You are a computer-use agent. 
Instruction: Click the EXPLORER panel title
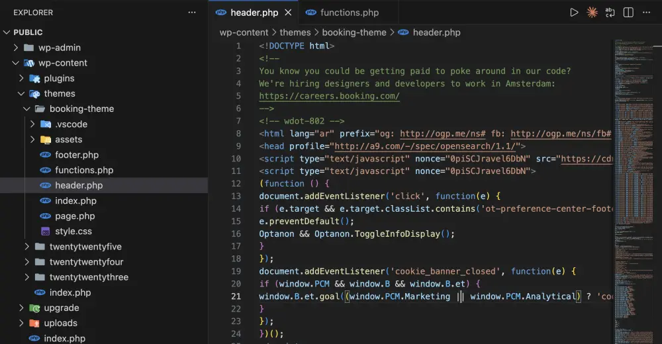click(33, 13)
